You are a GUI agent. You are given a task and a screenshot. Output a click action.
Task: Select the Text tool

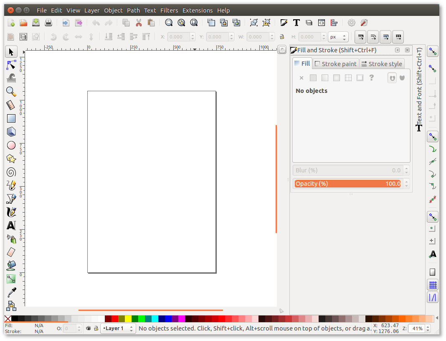(11, 226)
